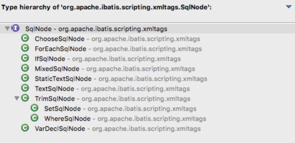This screenshot has width=295, height=143.
Task: Collapse the SqlNode root tree node
Action: (7, 29)
